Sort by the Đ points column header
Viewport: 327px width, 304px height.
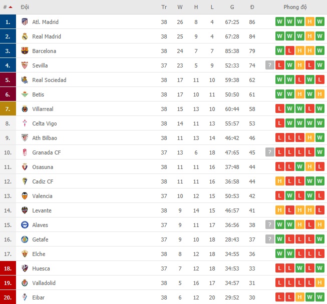(x=252, y=7)
